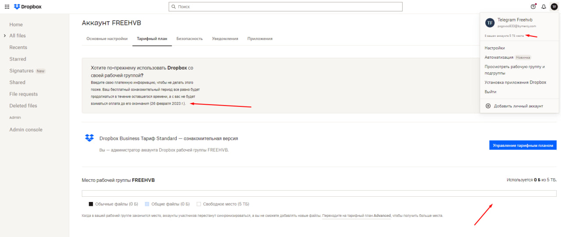The width and height of the screenshot is (561, 237).
Task: Click the Telegram Freehvb account name
Action: pos(515,20)
